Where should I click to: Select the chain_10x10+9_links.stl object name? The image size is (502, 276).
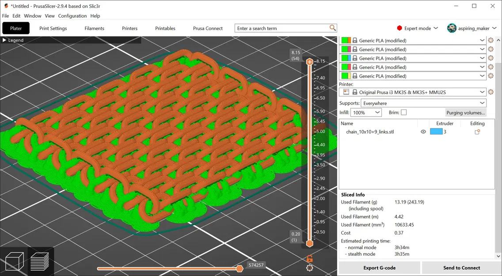pyautogui.click(x=370, y=132)
